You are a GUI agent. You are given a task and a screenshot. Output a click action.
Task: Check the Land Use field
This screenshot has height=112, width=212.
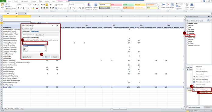pyautogui.click(x=188, y=25)
